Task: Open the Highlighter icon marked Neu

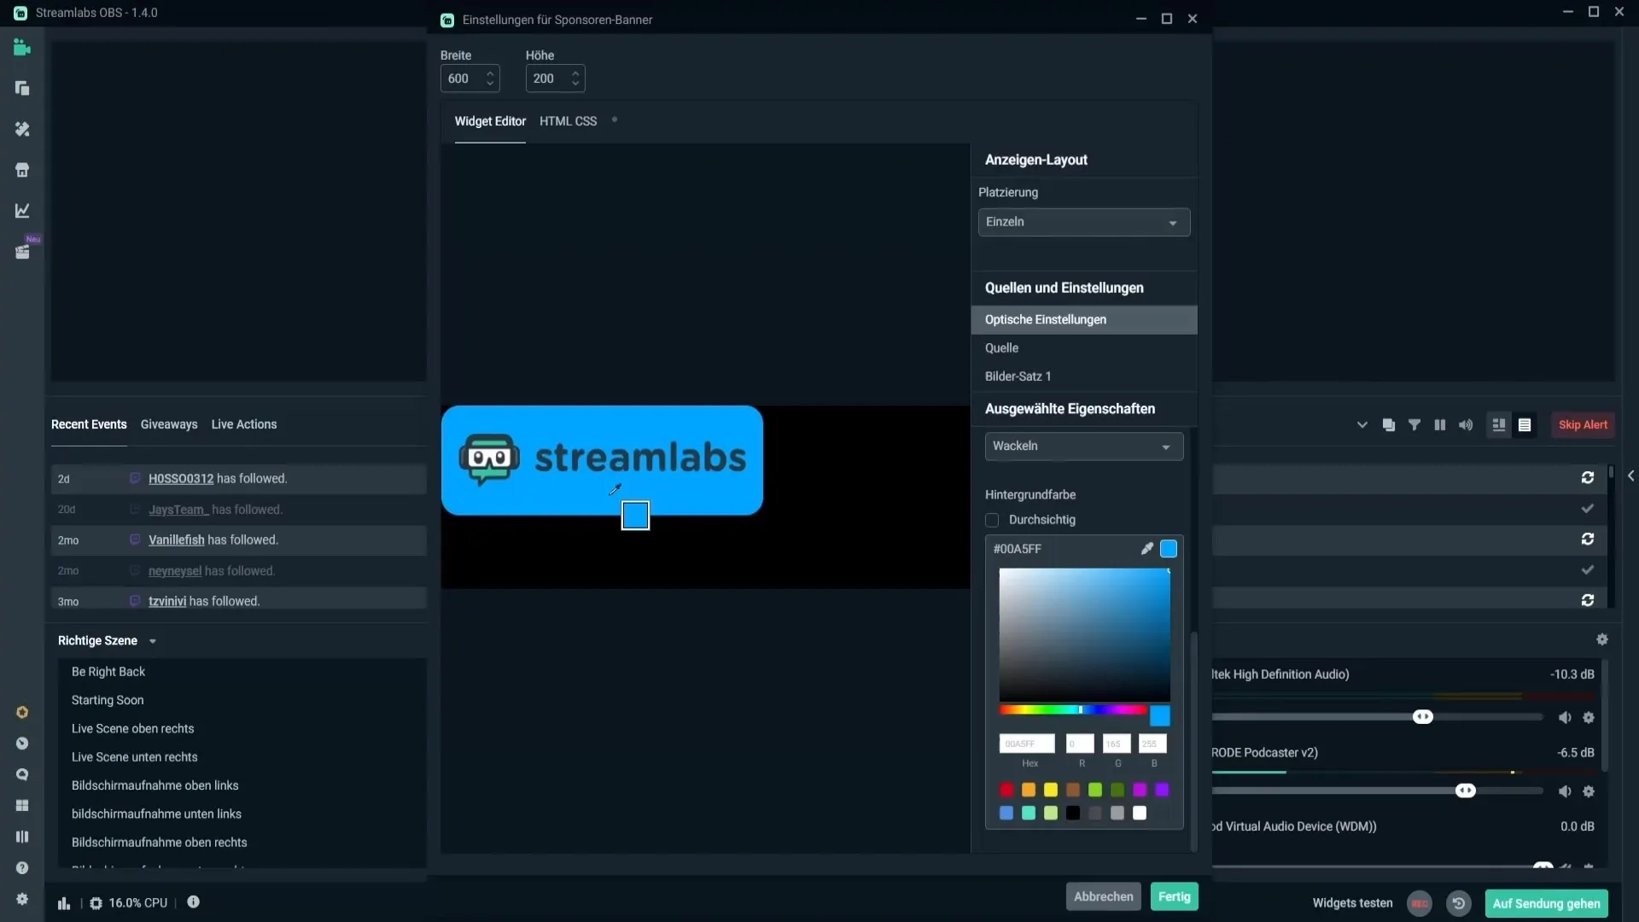Action: (22, 252)
